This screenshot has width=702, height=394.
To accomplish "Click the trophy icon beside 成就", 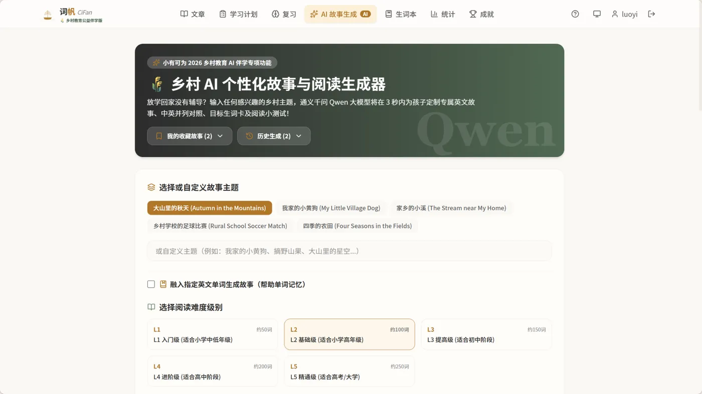I will (x=473, y=14).
